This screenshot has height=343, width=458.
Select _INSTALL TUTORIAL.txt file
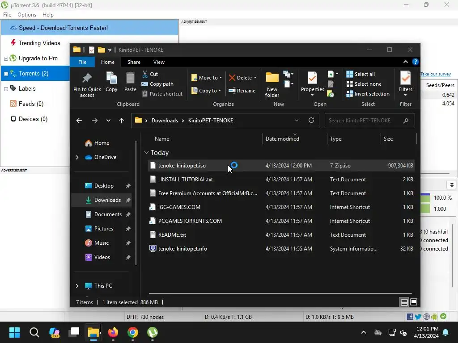pyautogui.click(x=281, y=180)
